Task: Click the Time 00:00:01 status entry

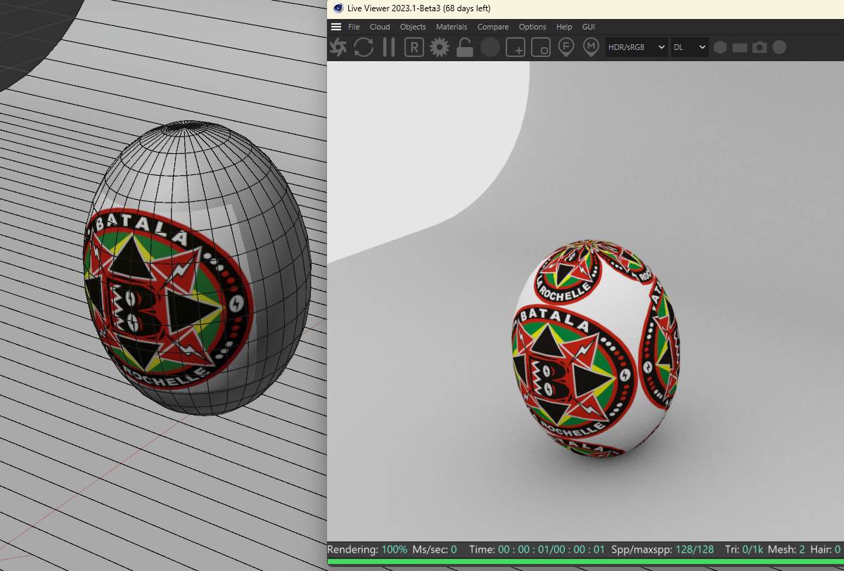Action: coord(537,549)
